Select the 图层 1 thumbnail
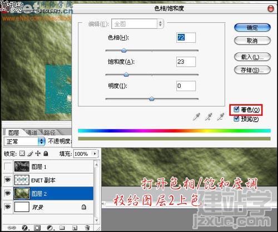 pos(22,166)
